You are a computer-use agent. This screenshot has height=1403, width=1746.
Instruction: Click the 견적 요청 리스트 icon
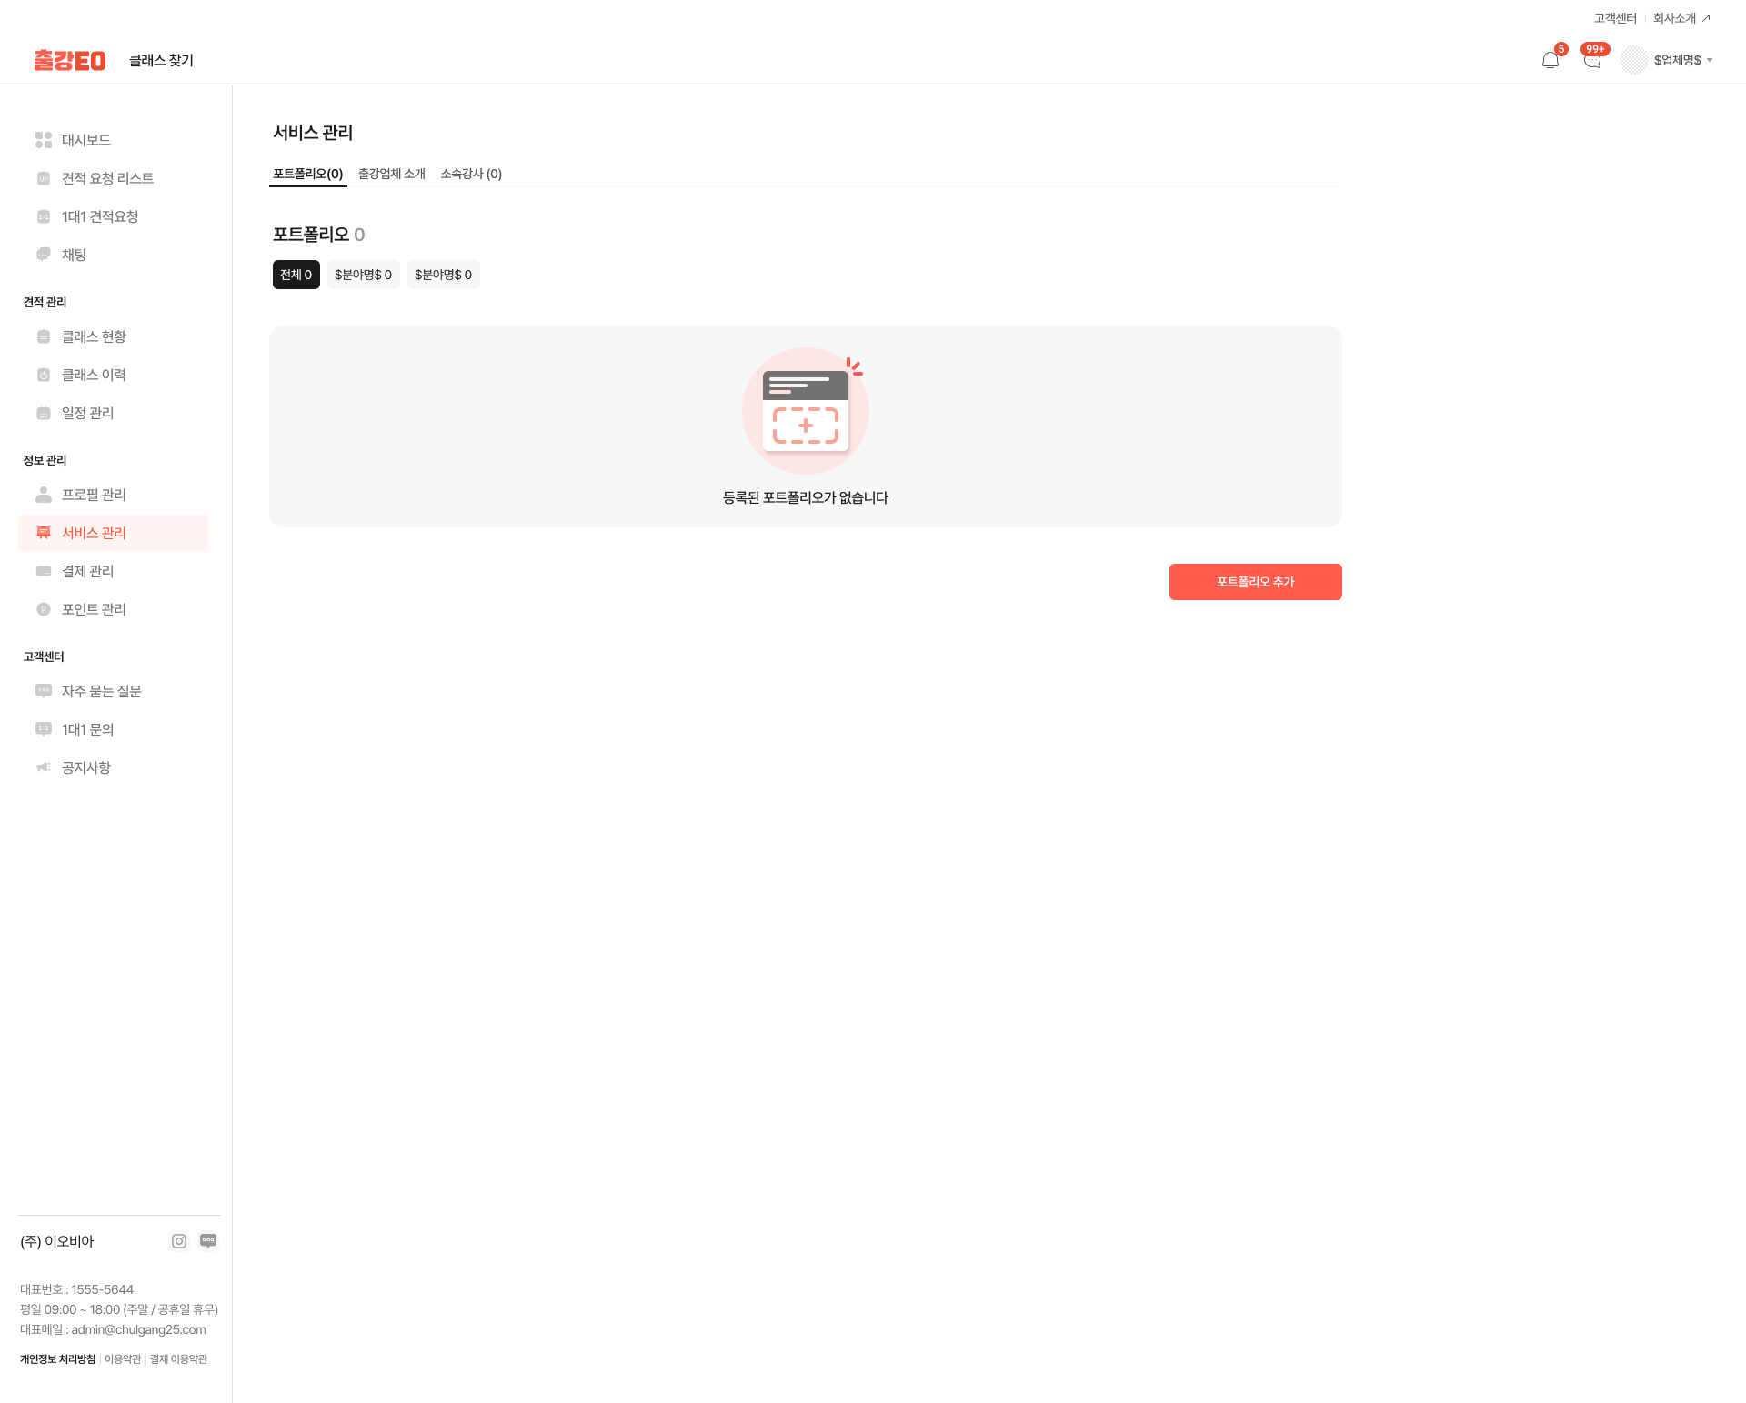click(x=44, y=178)
